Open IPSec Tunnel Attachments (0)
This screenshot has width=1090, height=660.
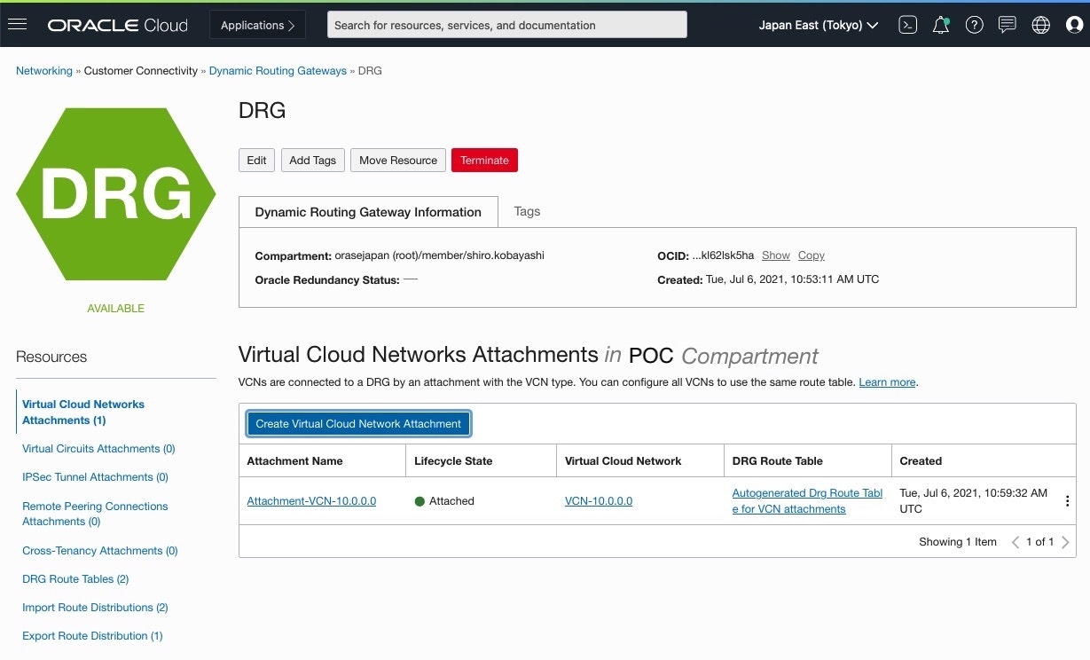pyautogui.click(x=95, y=477)
